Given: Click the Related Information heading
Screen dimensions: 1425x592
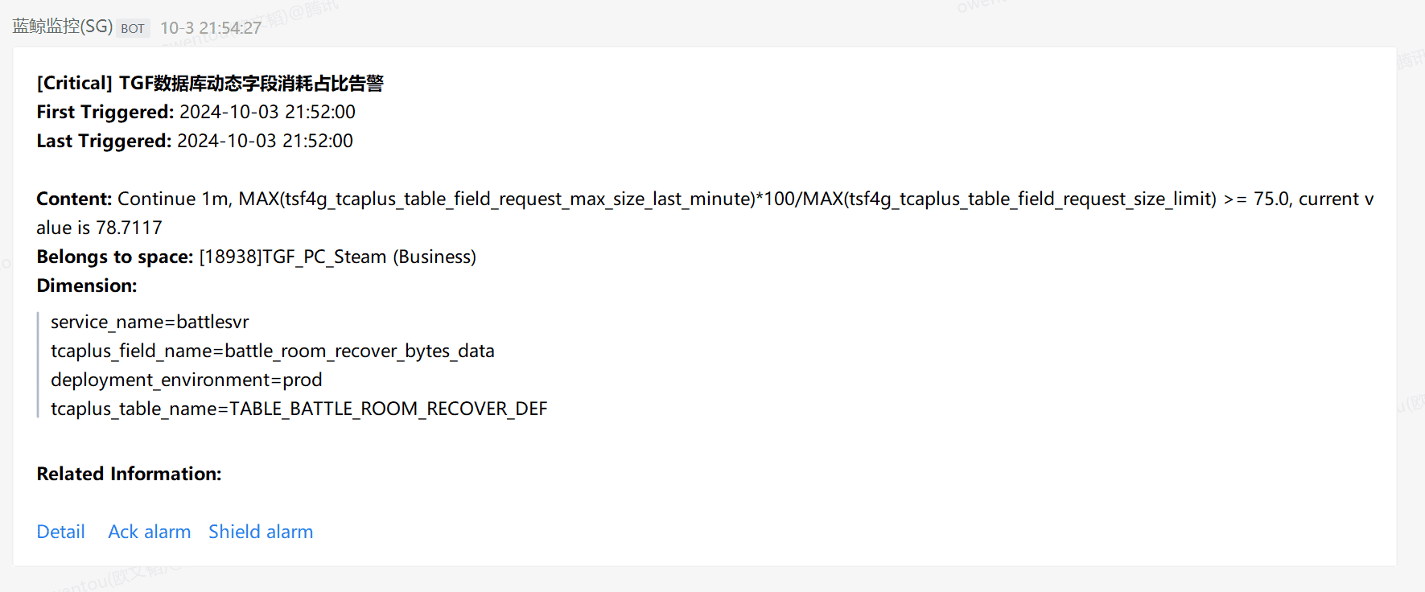Looking at the screenshot, I should coord(129,474).
